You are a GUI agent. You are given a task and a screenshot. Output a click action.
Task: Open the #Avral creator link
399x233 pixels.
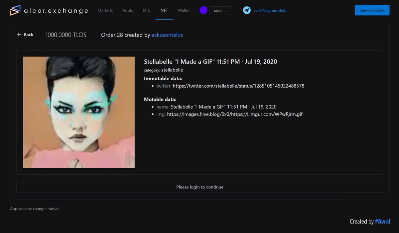382,221
